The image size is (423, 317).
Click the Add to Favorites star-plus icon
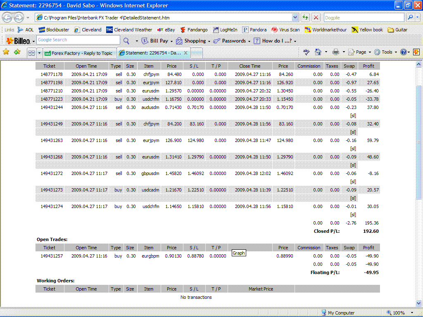tap(17, 52)
